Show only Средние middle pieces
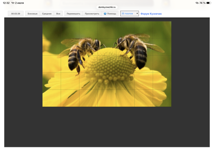The height and width of the screenshot is (148, 214). coord(47,14)
